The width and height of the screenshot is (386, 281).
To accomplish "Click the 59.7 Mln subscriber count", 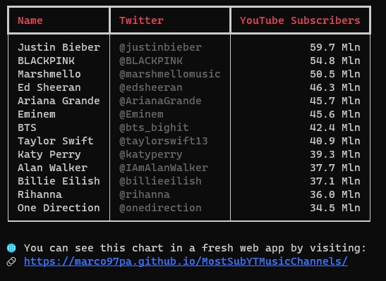I will tap(335, 47).
